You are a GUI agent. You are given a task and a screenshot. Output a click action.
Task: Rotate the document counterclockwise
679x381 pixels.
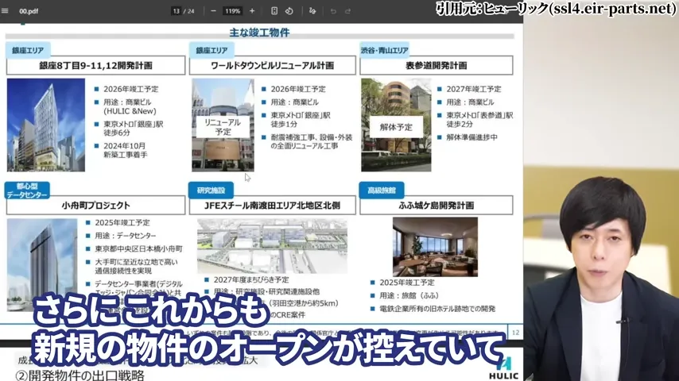click(289, 11)
